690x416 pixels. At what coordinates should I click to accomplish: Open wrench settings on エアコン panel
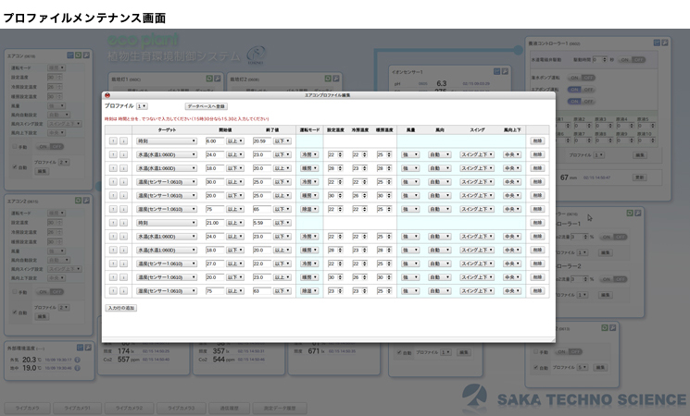click(x=86, y=55)
